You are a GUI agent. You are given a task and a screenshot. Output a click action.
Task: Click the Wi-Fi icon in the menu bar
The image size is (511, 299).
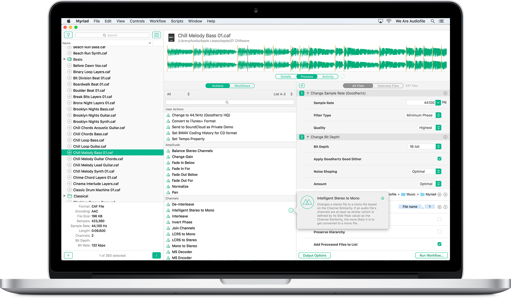(x=389, y=21)
